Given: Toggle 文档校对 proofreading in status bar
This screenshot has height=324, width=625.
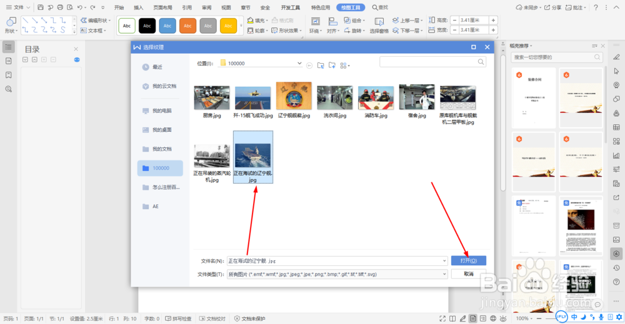Looking at the screenshot, I should 212,318.
